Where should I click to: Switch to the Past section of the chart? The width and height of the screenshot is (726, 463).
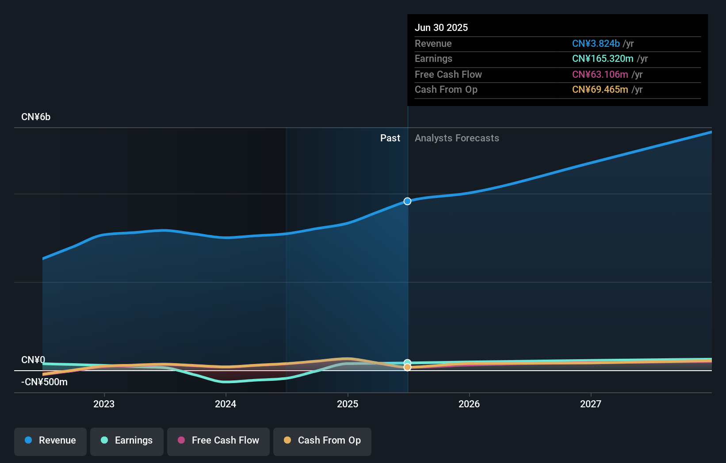click(x=390, y=138)
